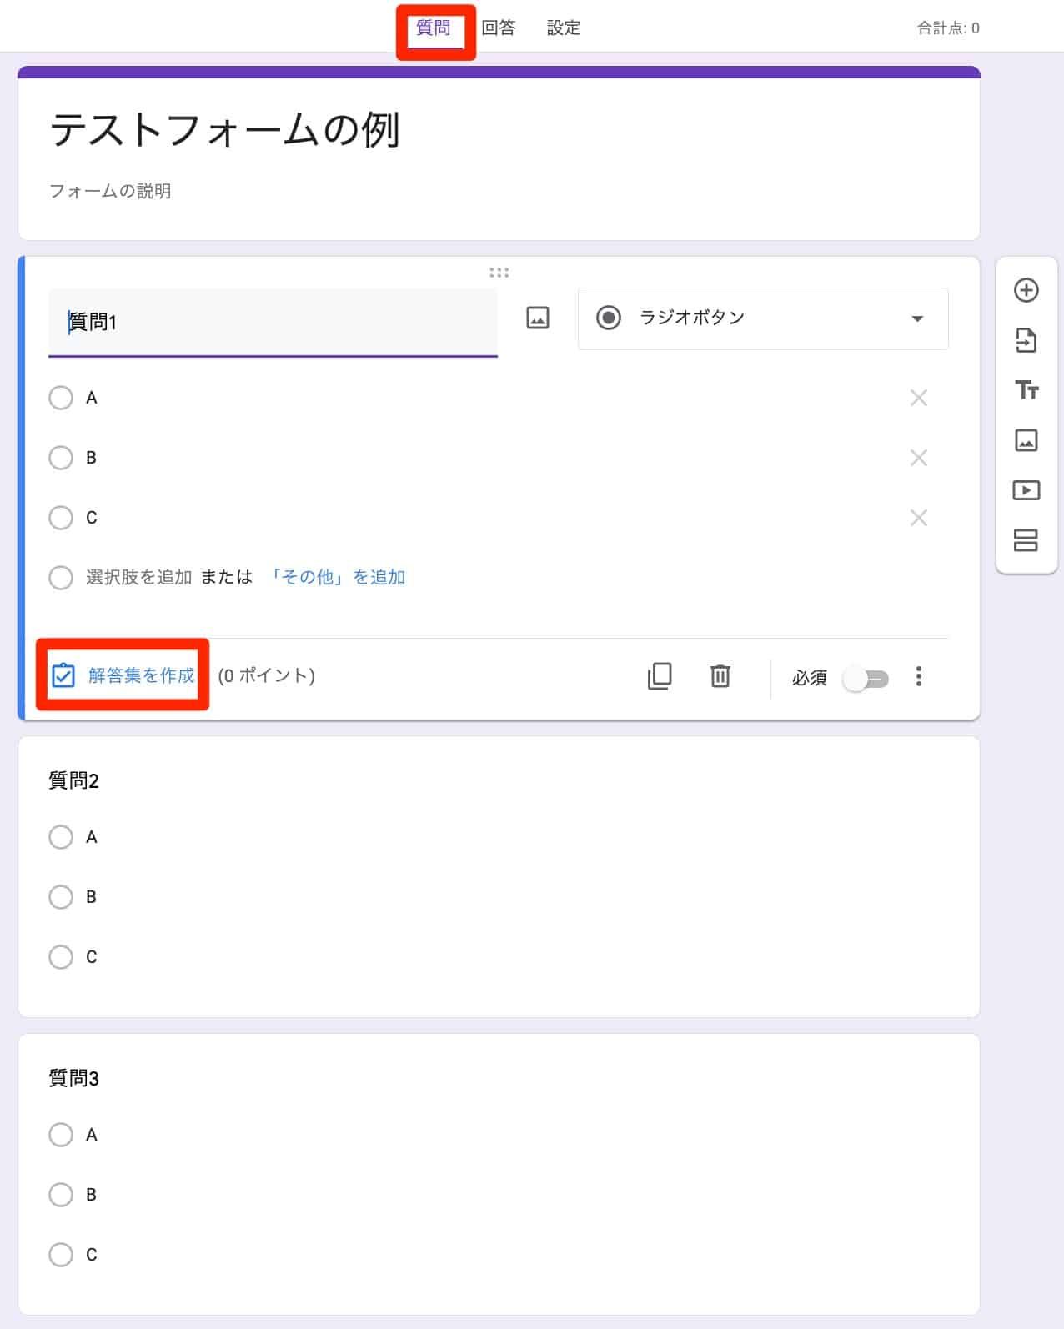The image size is (1064, 1329).
Task: Select radio option C in 質問2
Action: pyautogui.click(x=61, y=957)
